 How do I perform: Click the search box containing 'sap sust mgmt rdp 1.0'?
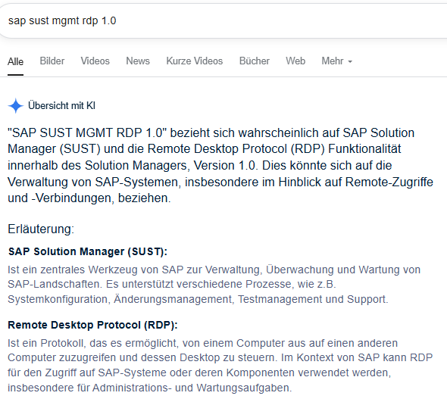(223, 20)
